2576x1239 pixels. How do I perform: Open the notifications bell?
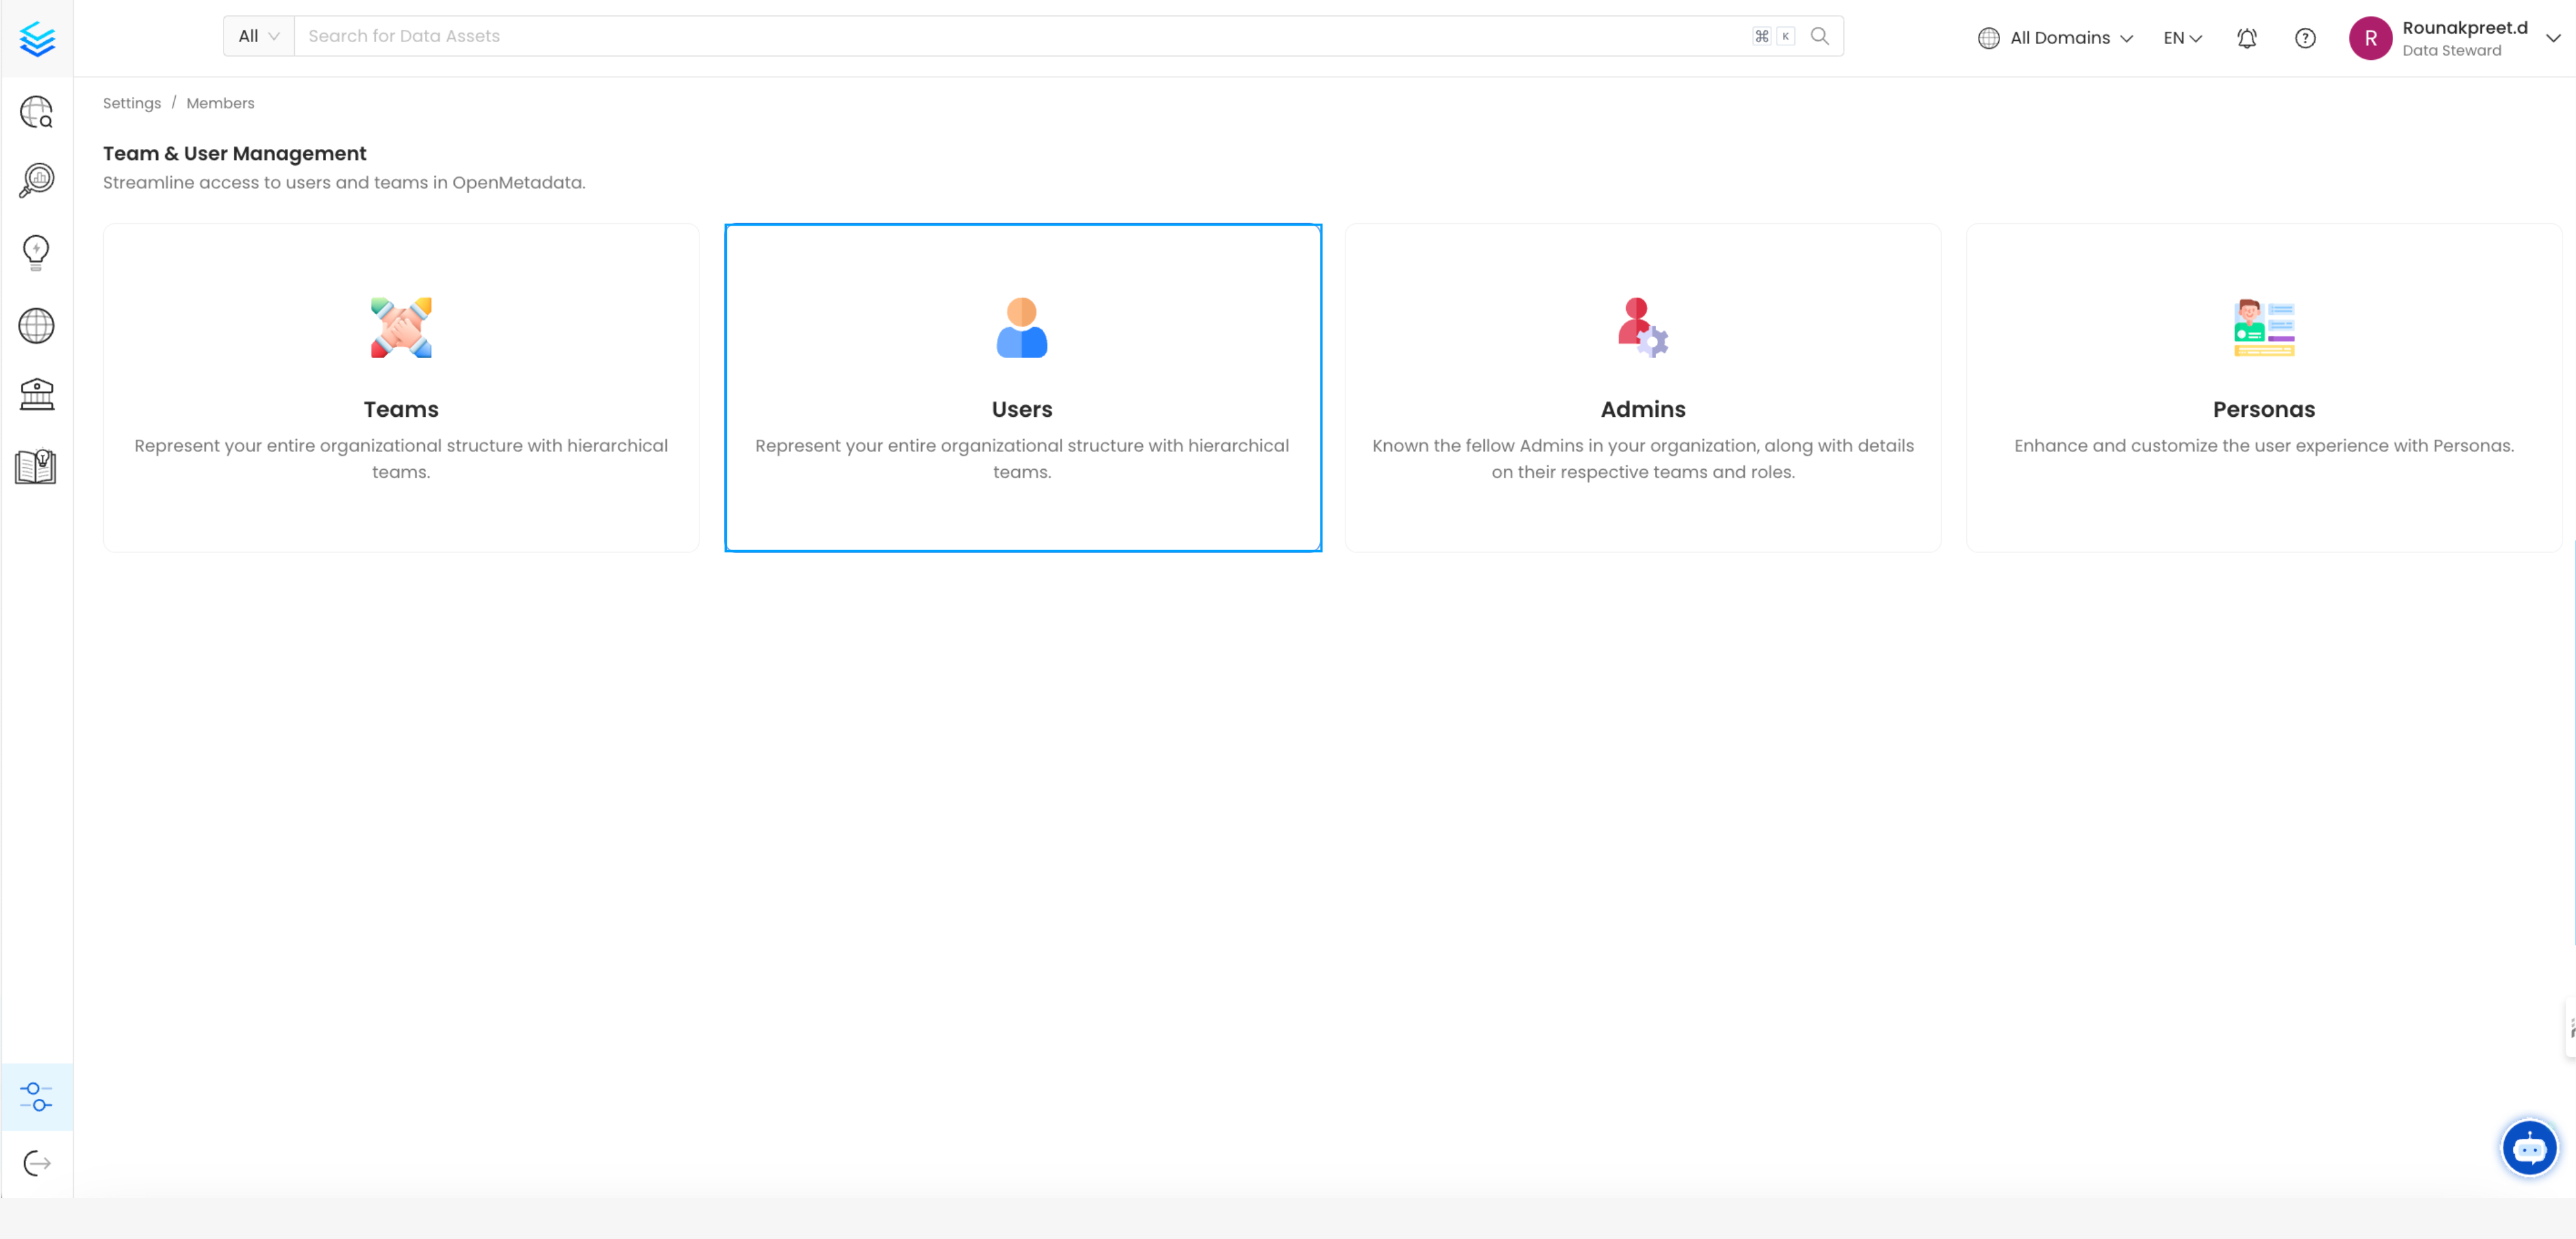(x=2247, y=38)
